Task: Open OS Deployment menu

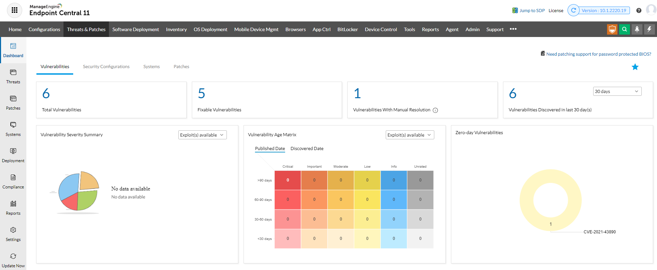Action: [x=211, y=29]
